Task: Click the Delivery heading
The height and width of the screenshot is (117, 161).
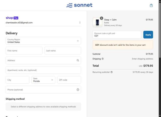Action: pos(12,33)
